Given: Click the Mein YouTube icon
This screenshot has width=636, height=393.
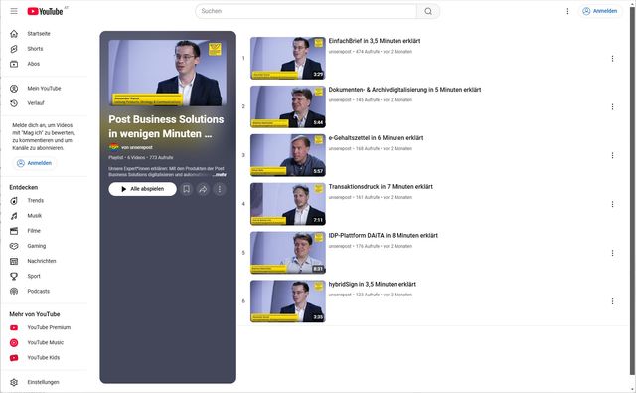Looking at the screenshot, I should tap(14, 89).
